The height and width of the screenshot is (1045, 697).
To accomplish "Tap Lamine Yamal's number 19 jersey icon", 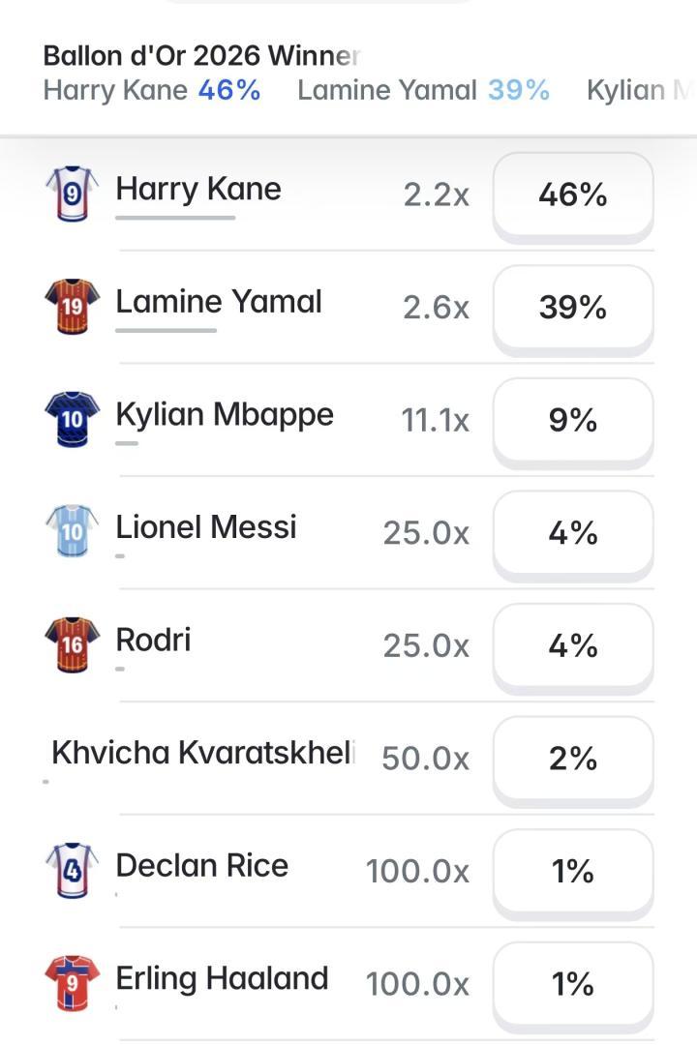I will pyautogui.click(x=72, y=307).
